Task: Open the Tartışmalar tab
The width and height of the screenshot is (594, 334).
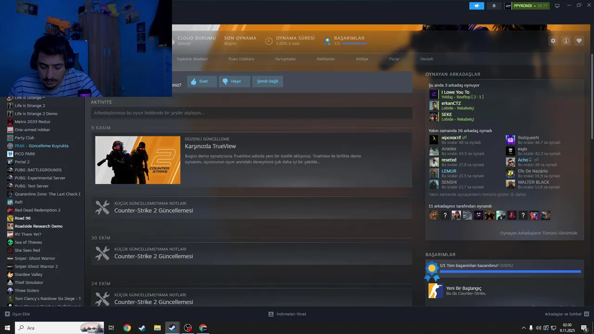Action: coord(285,59)
